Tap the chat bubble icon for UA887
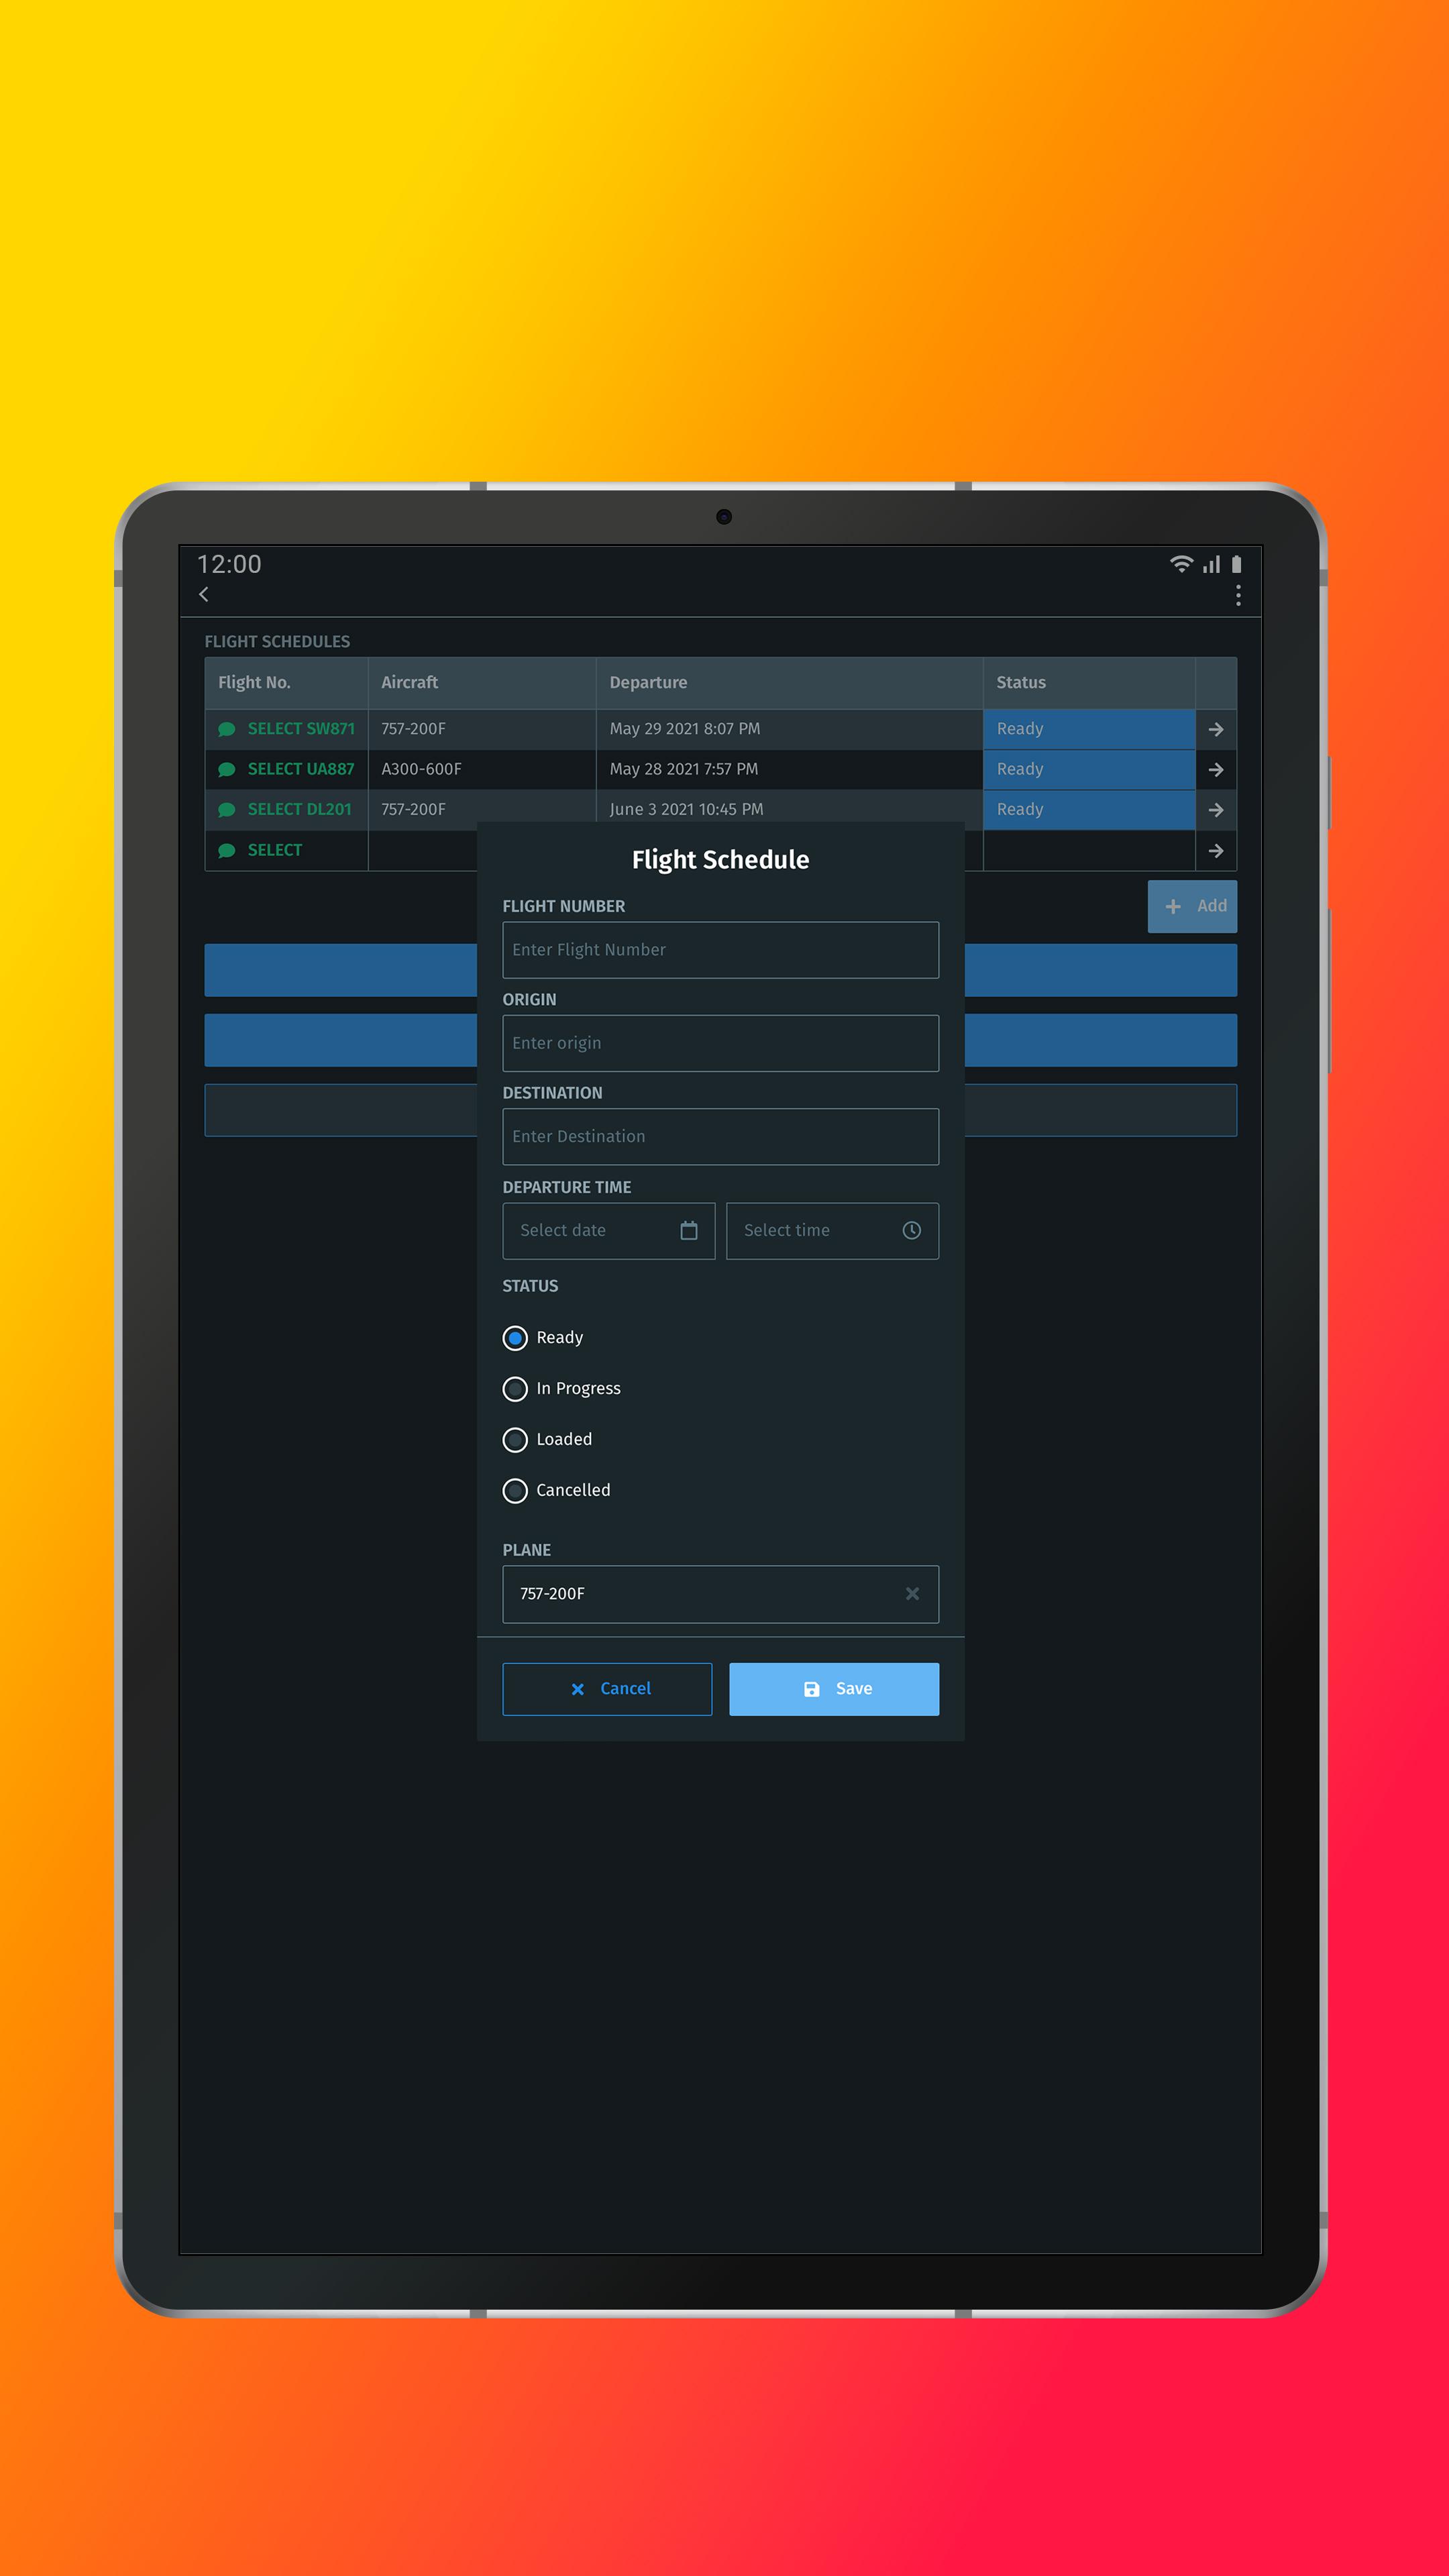 coord(227,769)
